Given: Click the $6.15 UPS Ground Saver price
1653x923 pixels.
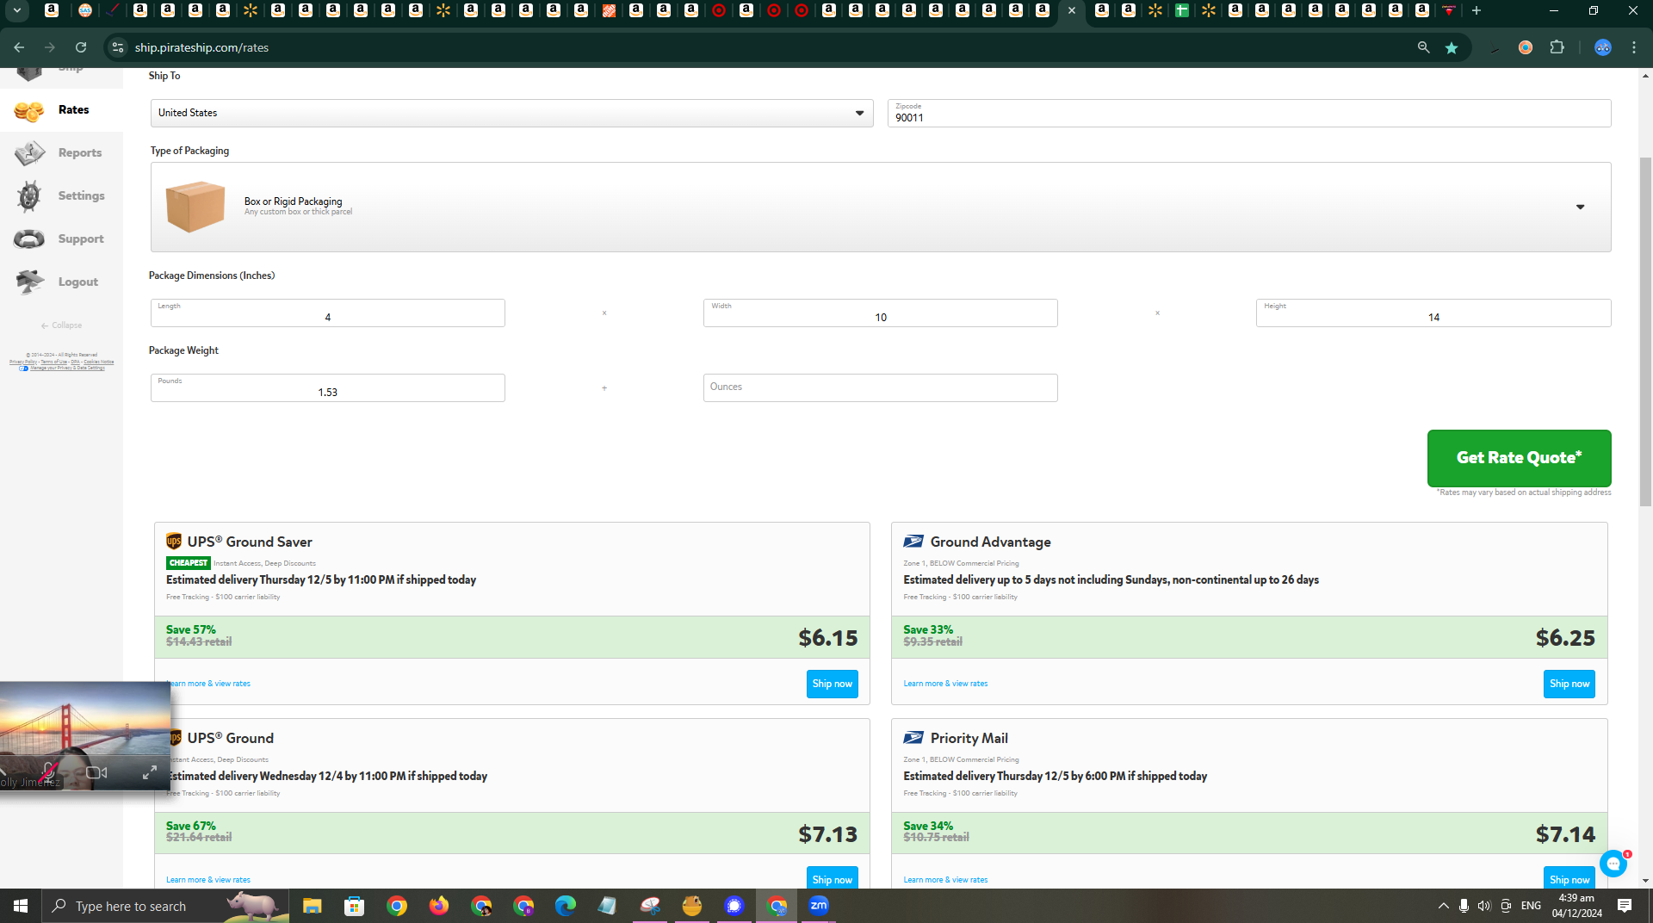Looking at the screenshot, I should 827,638.
